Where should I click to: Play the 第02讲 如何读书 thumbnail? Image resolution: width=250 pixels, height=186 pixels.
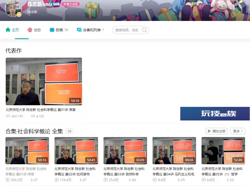(76, 151)
